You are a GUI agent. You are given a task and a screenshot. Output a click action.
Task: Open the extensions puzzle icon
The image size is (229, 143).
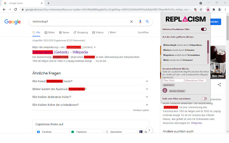[214, 10]
